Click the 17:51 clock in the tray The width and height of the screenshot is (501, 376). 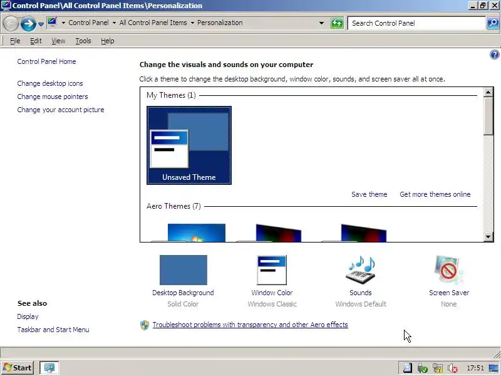pos(475,368)
